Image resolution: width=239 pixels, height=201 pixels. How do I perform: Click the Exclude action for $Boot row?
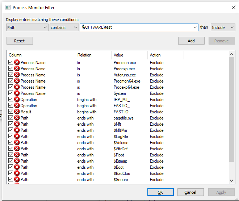157,167
